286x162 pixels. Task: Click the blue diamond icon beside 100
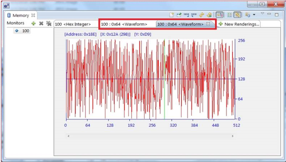[17, 31]
